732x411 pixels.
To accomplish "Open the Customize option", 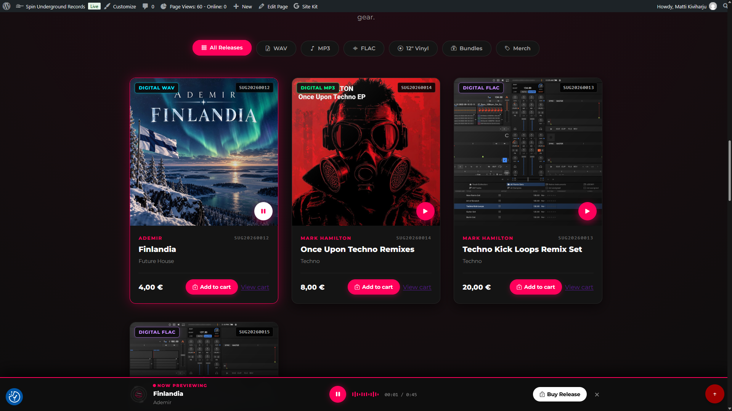I will pyautogui.click(x=120, y=6).
